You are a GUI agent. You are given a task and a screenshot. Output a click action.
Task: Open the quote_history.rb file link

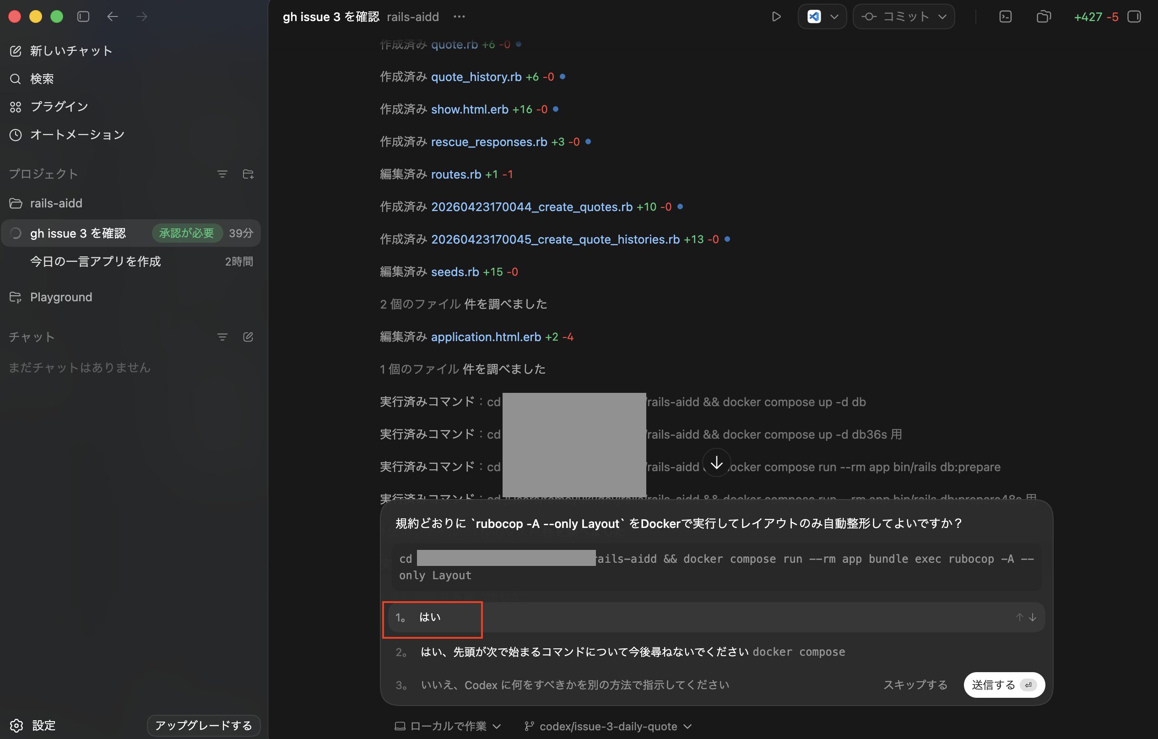point(476,77)
